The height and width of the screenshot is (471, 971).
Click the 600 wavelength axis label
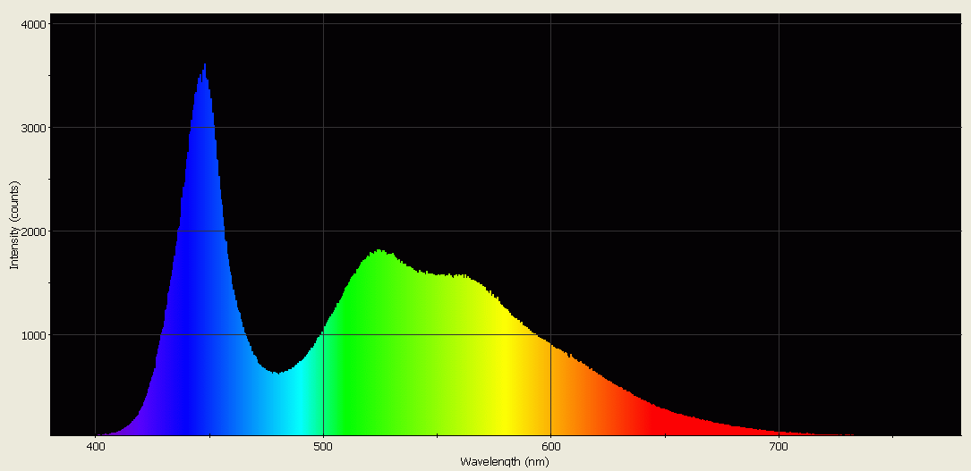(551, 447)
